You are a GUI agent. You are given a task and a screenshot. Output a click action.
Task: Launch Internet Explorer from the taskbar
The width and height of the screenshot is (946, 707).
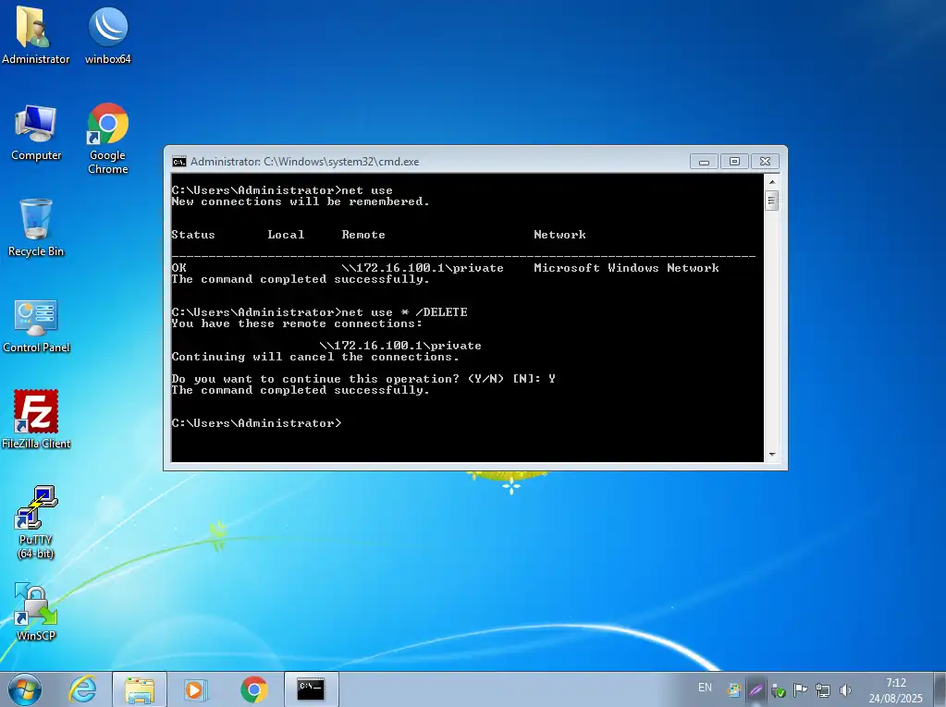coord(83,689)
